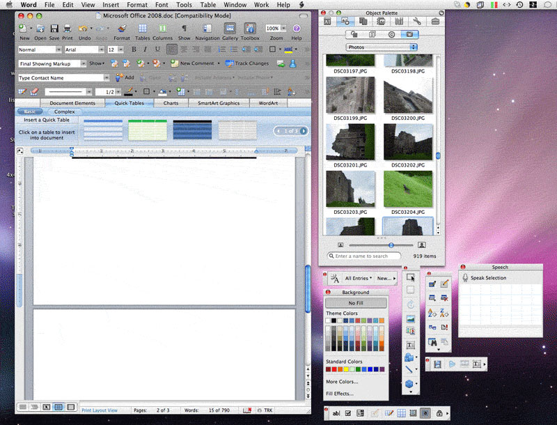
Task: Click the New Comment icon
Action: 174,63
